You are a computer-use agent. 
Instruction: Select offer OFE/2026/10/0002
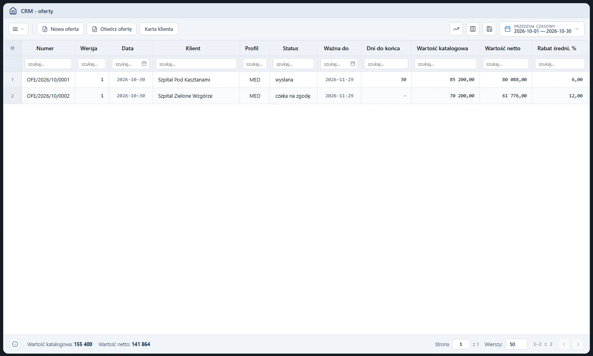click(x=48, y=96)
